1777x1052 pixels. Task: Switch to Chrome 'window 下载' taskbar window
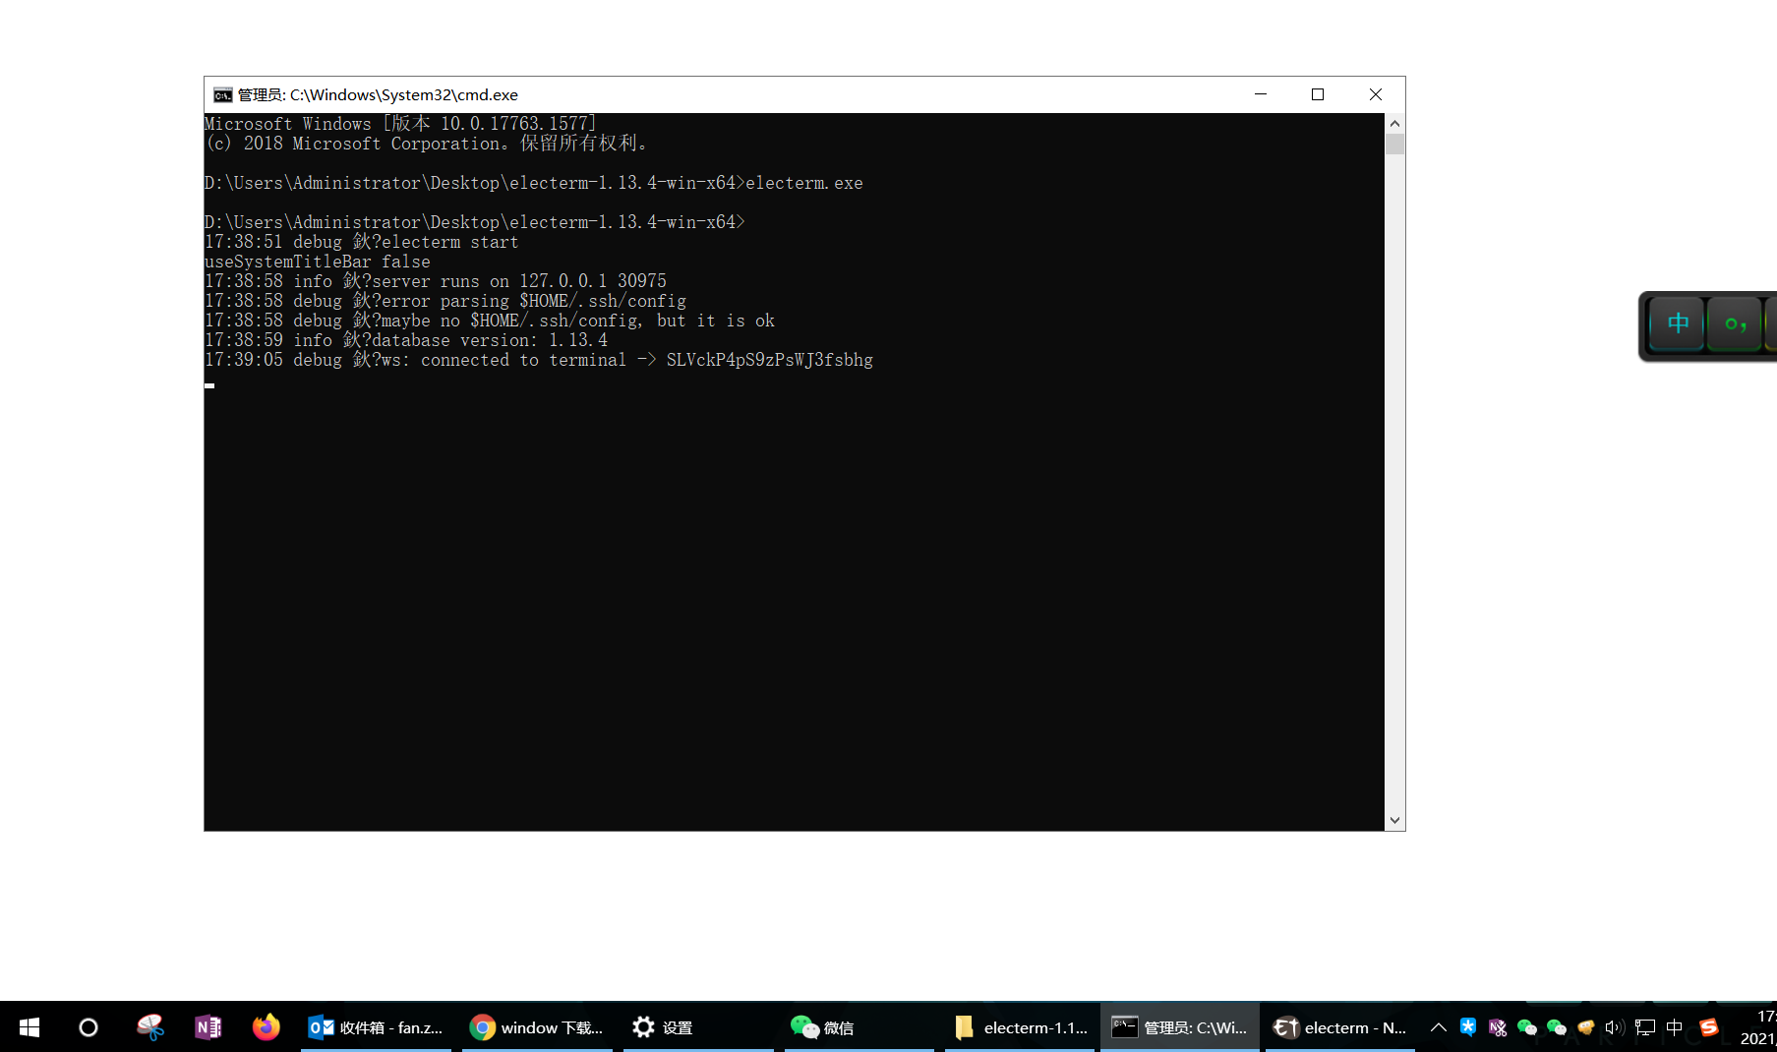click(537, 1027)
